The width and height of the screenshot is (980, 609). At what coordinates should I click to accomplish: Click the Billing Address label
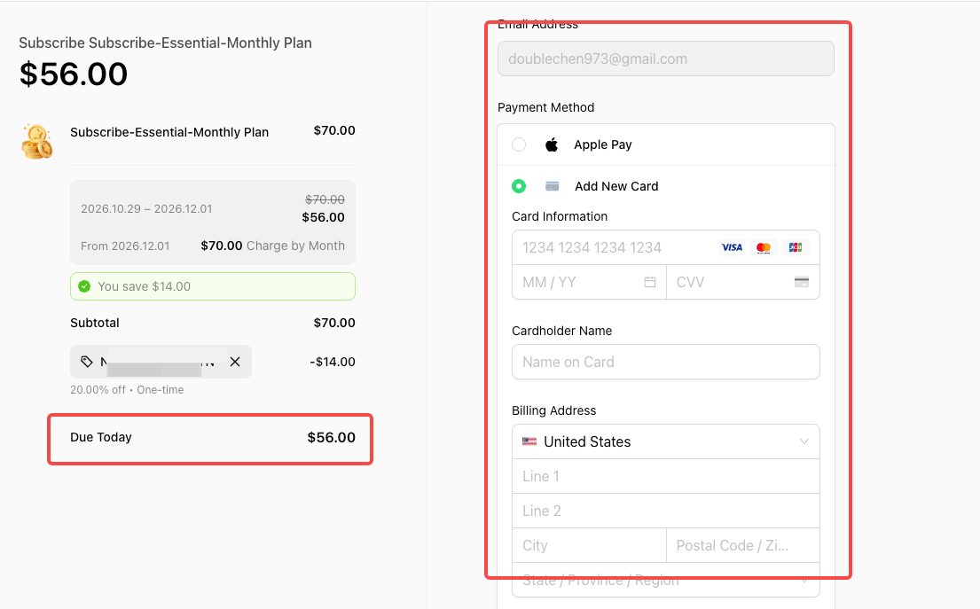[x=553, y=410]
